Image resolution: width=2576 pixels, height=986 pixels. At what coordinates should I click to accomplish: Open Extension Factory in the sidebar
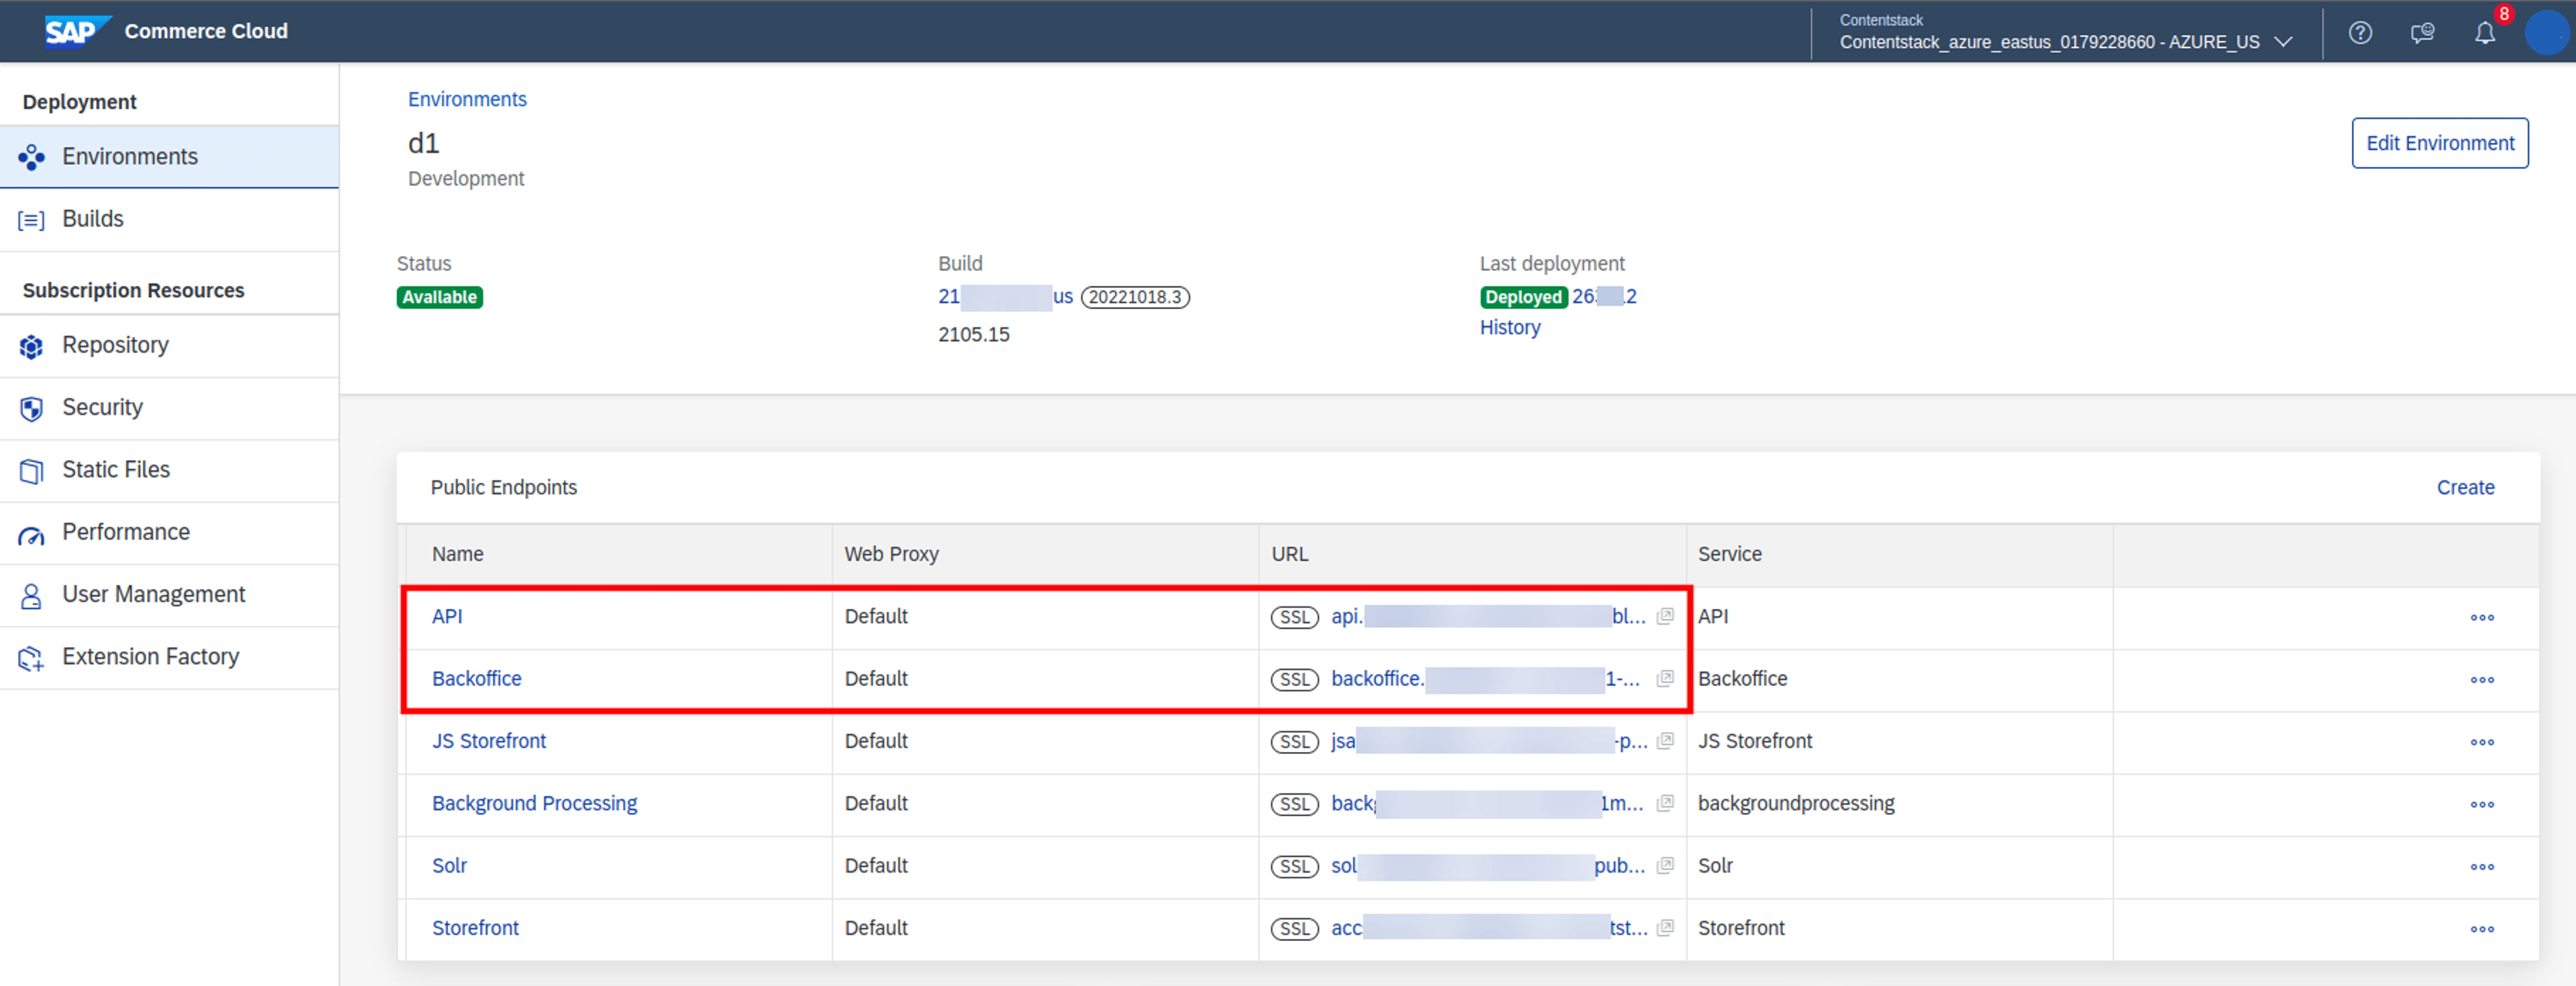pyautogui.click(x=169, y=657)
